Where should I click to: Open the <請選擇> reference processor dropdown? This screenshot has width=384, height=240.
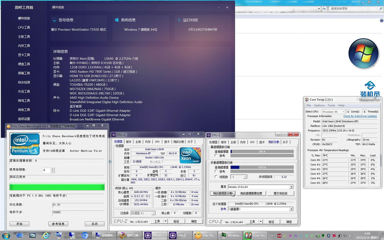click(x=291, y=209)
